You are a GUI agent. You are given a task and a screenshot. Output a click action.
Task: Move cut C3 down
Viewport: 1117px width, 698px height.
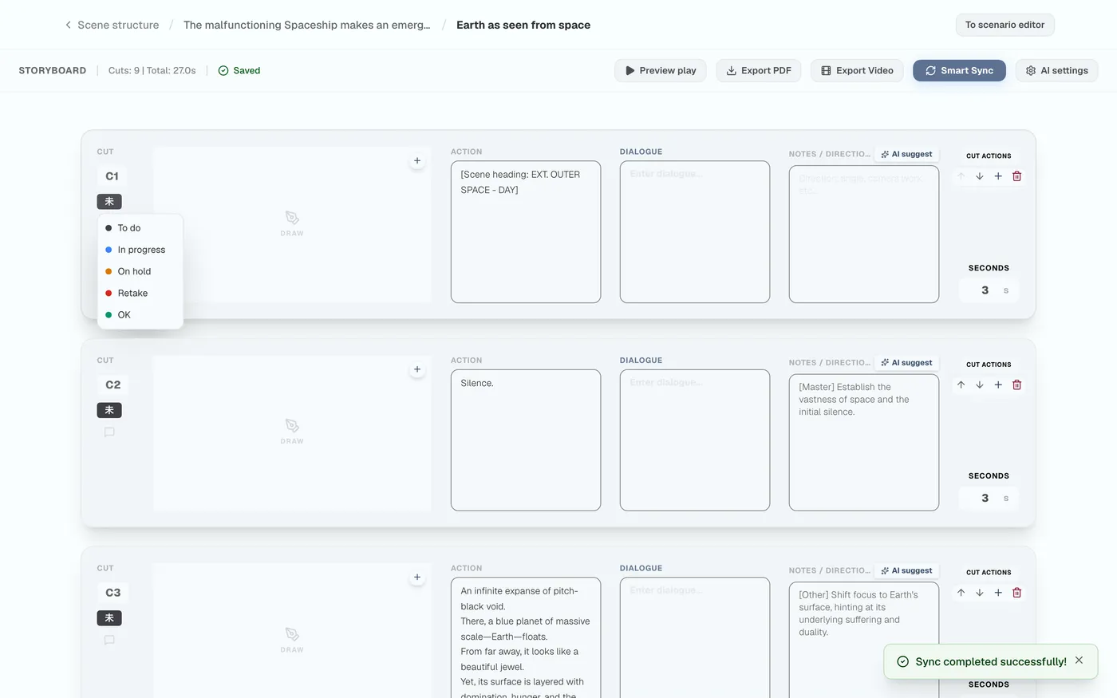click(x=980, y=593)
